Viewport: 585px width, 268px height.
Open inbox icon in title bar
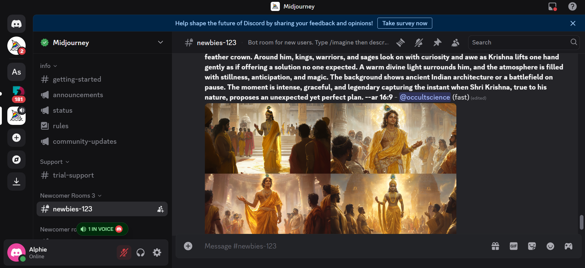tap(552, 6)
